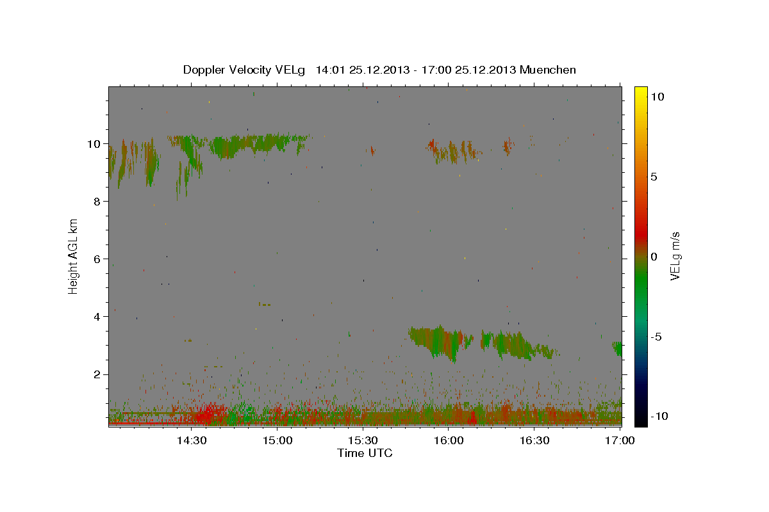Screen dimensions: 769x512
Task: Click the 16:00 time tick label
Action: click(449, 440)
